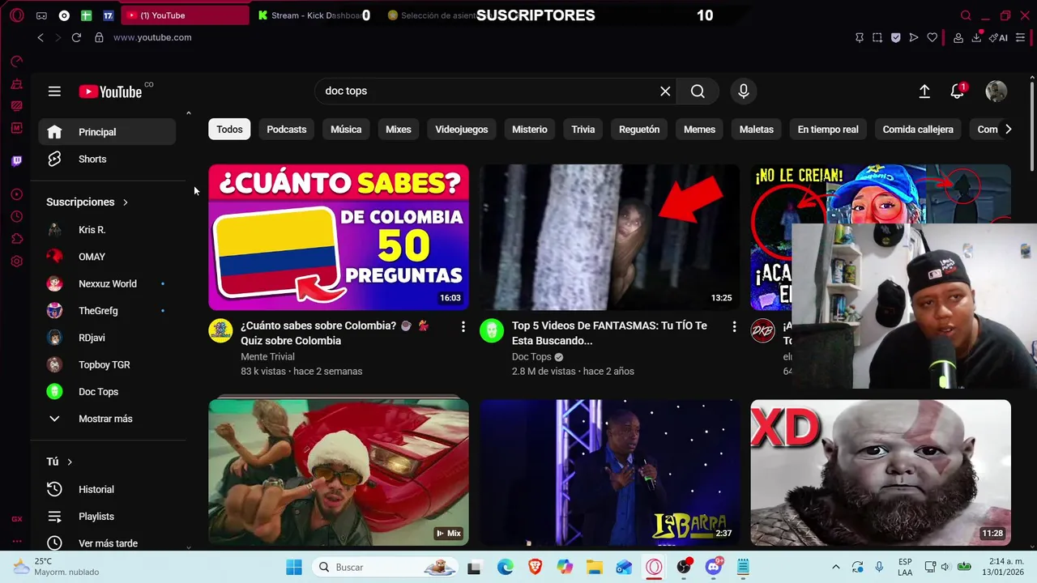Screen dimensions: 1037x583
Task: Click the Mente Trivial channel avatar
Action: [x=220, y=330]
